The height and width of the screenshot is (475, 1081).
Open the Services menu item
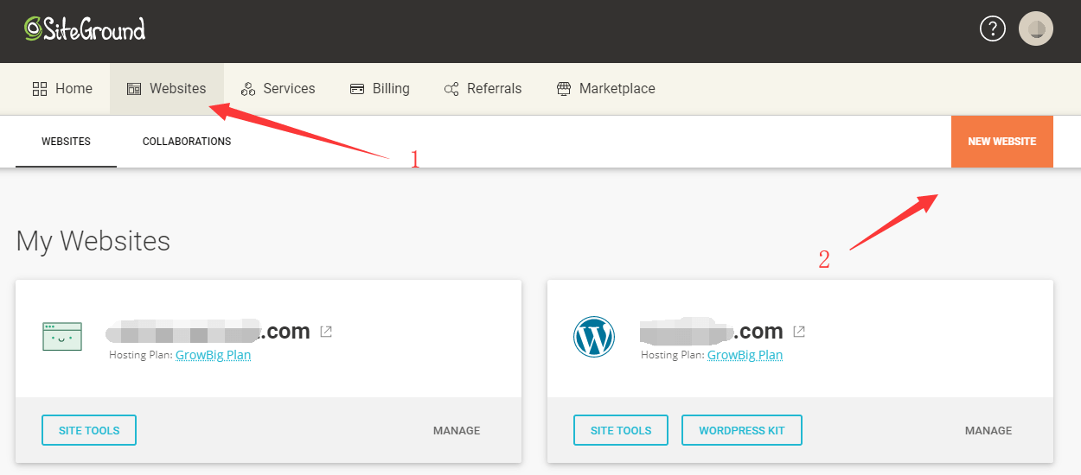[278, 88]
